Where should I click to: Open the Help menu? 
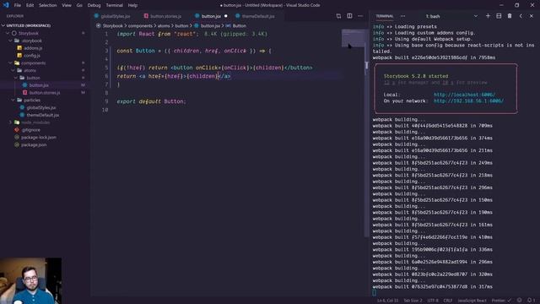point(132,5)
